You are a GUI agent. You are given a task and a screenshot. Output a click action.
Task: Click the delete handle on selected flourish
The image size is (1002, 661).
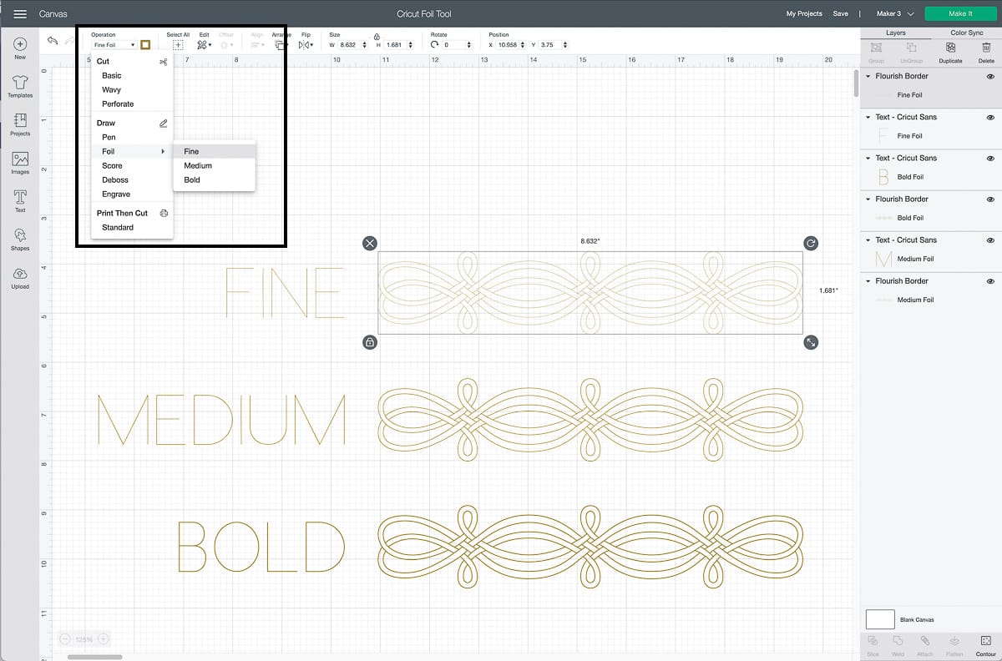(370, 243)
